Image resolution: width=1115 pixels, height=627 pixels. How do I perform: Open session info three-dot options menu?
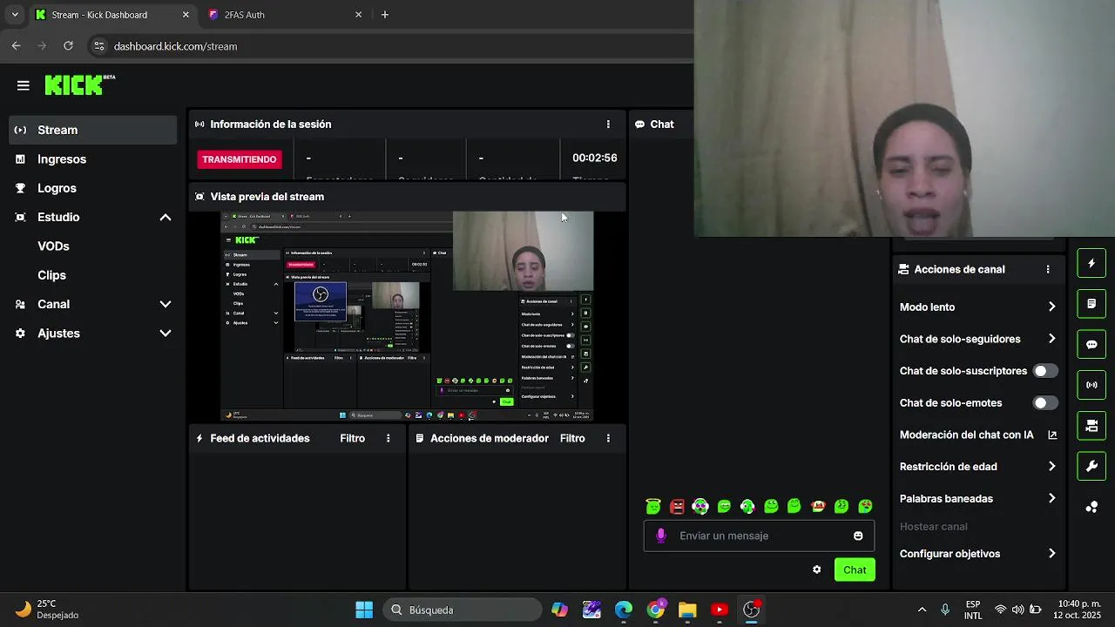coord(608,125)
